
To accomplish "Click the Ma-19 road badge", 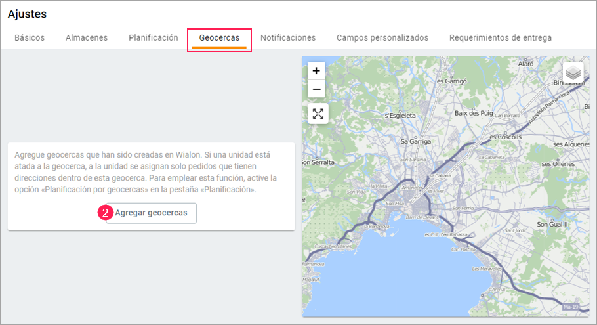I will [x=571, y=307].
